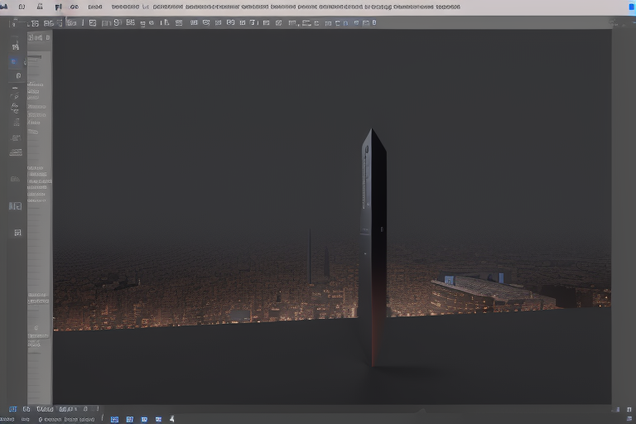Click the blue tab button at bottom-left corner

[12, 408]
